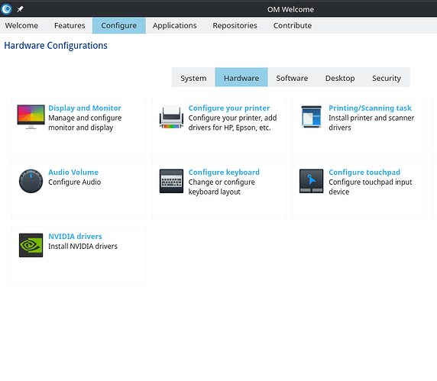
Task: Open the Desktop category tab
Action: pyautogui.click(x=340, y=78)
